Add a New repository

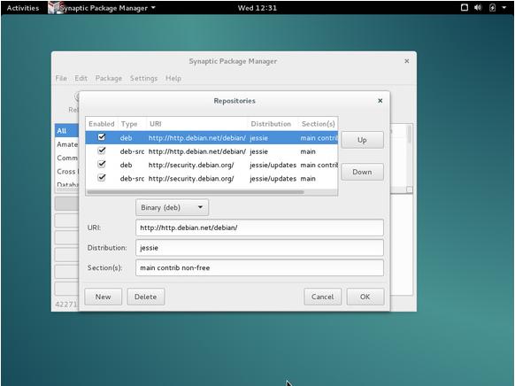point(104,297)
